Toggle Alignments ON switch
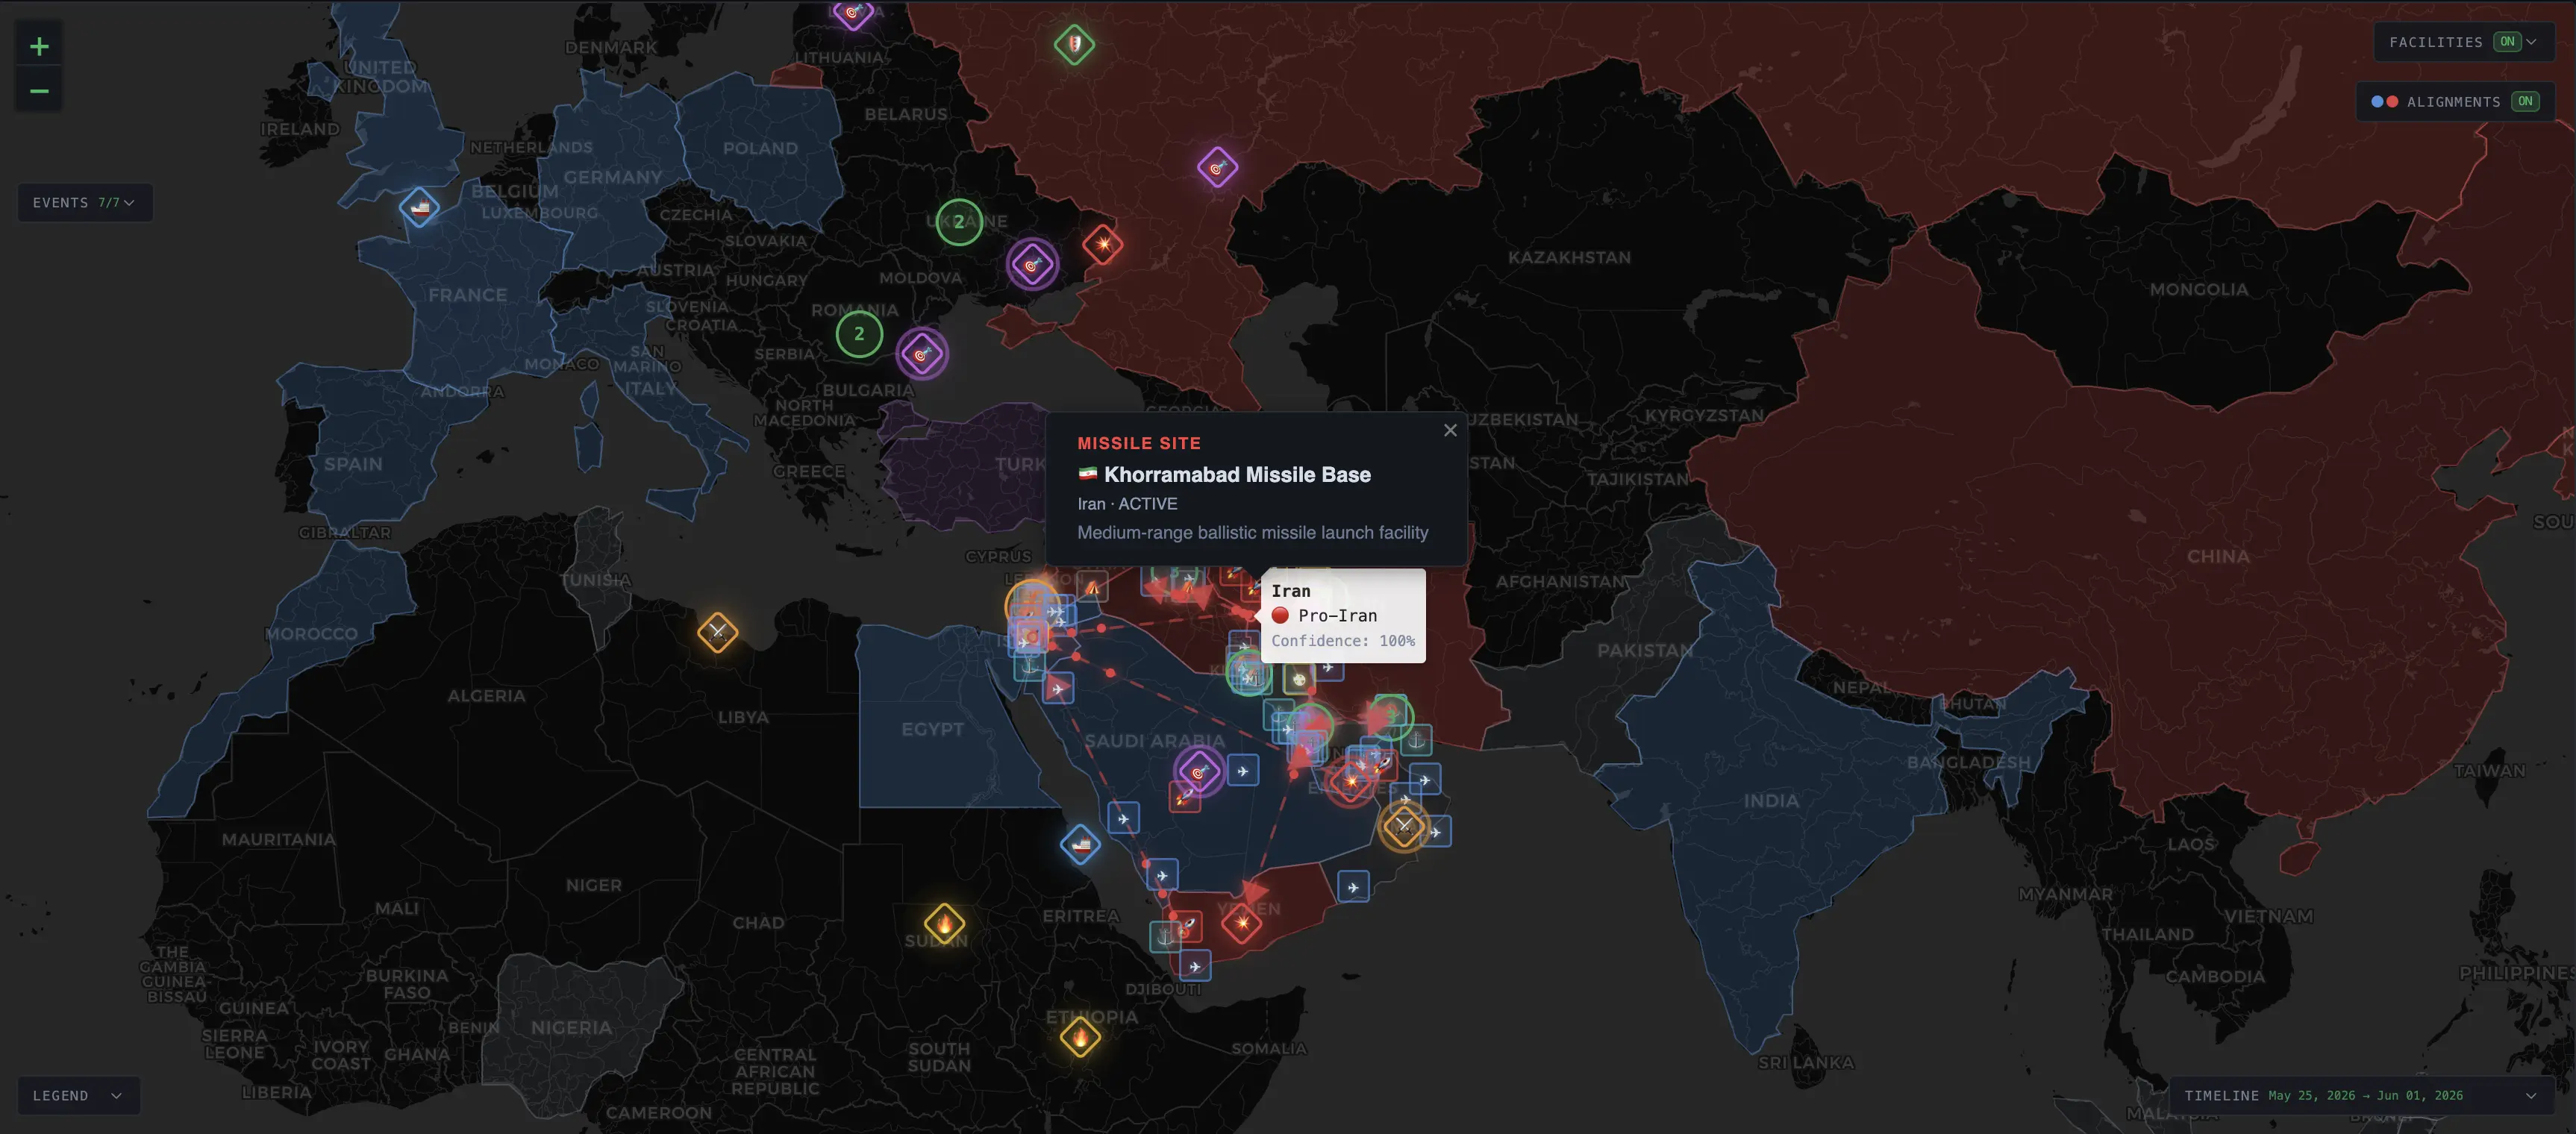The image size is (2576, 1134). (2524, 102)
